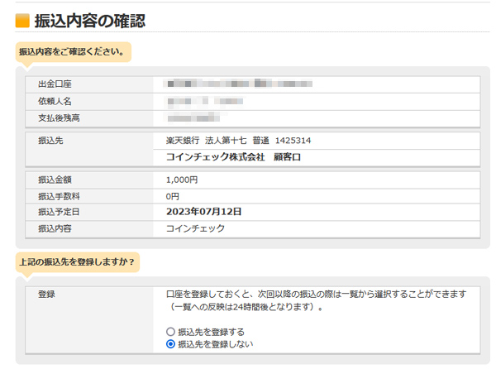Click the scheduled date 2023年07月12日
Screen dimensions: 496x369
[x=203, y=212]
